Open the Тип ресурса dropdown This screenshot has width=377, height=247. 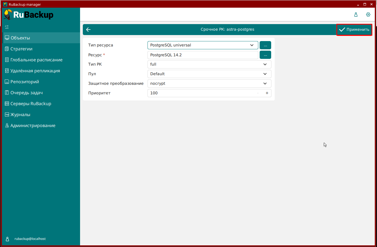click(203, 45)
